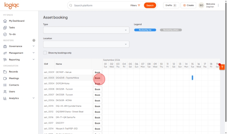Click the Create button

coord(188,5)
